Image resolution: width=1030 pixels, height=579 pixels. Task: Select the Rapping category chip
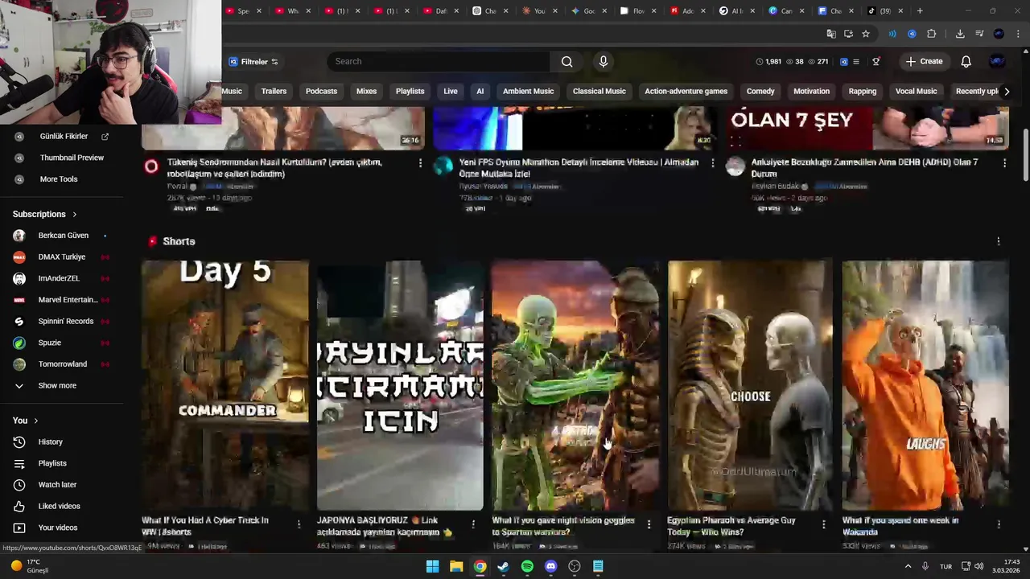point(862,91)
